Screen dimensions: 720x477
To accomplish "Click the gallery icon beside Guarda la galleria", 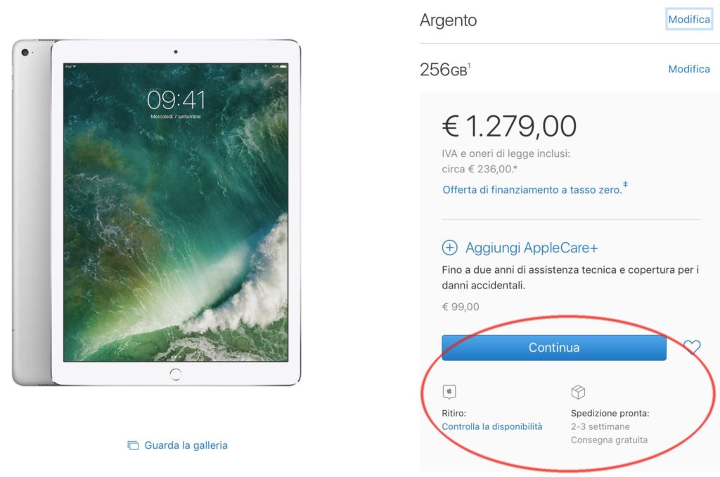I will coord(133,445).
